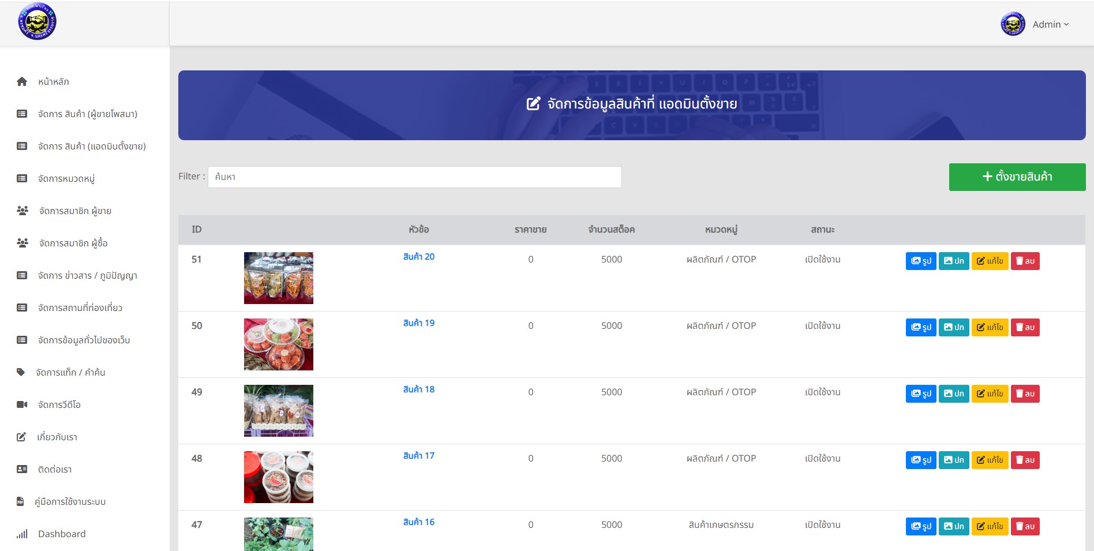Click the yellow แก้ไข button for product 50
This screenshot has width=1094, height=551.
coord(990,327)
